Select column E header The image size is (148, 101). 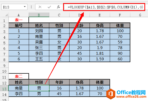point(100,15)
